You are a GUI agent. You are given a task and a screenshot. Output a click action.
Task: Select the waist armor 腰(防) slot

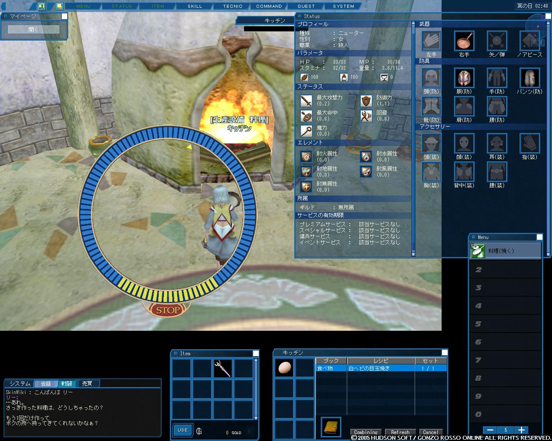(497, 106)
